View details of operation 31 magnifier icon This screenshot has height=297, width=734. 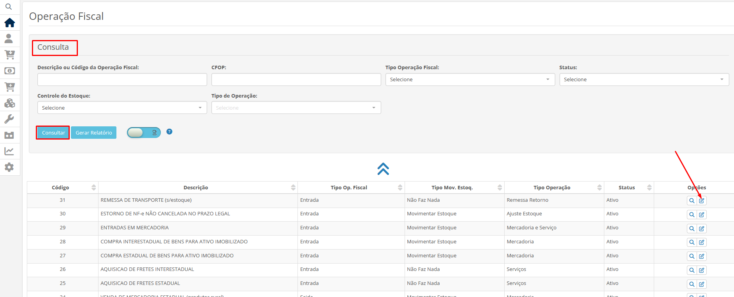click(692, 201)
